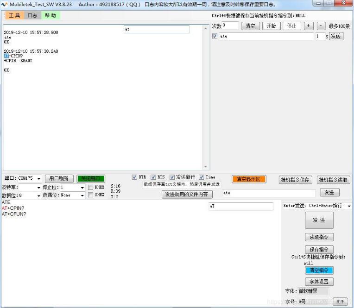This screenshot has width=354, height=308.
Task: Click the ate send input field
Action: tap(268, 193)
